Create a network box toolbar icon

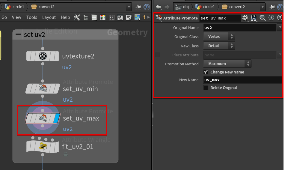pos(120,17)
